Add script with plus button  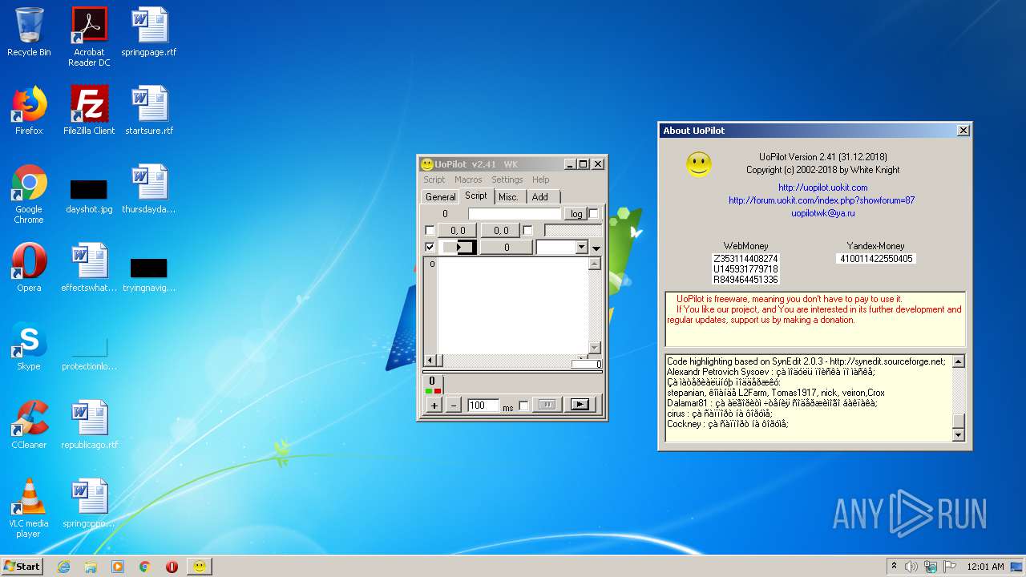click(434, 406)
